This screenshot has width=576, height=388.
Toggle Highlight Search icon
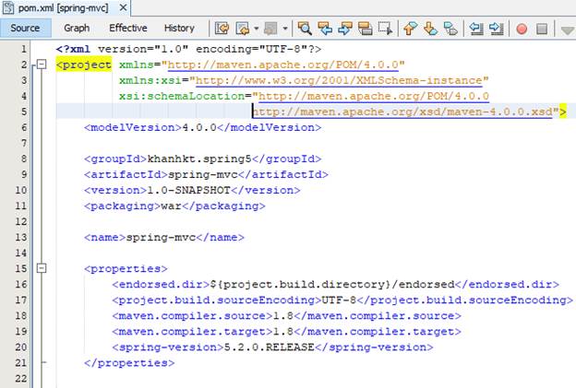[x=366, y=29]
